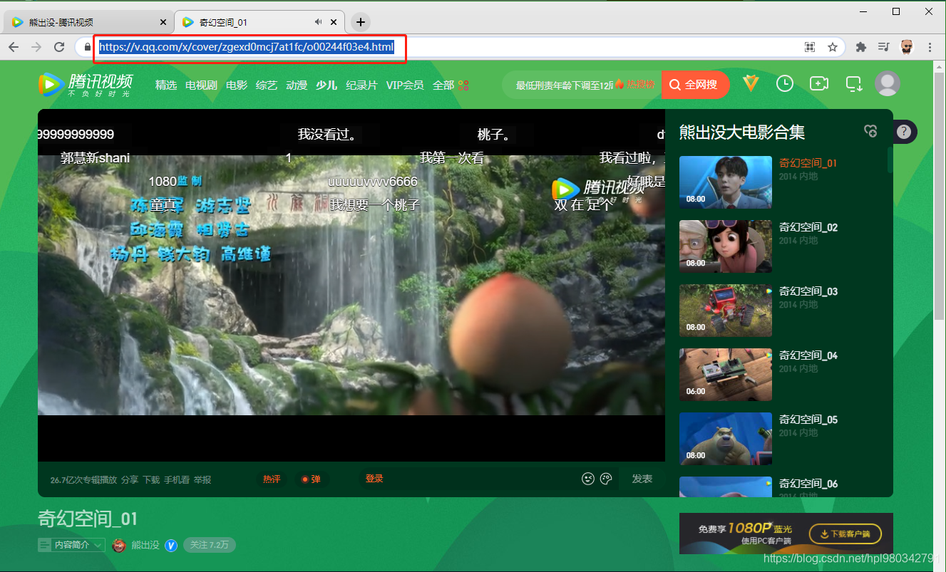The image size is (946, 572).
Task: Mute the 奇幻空间_01 tab audio icon
Action: click(x=318, y=22)
